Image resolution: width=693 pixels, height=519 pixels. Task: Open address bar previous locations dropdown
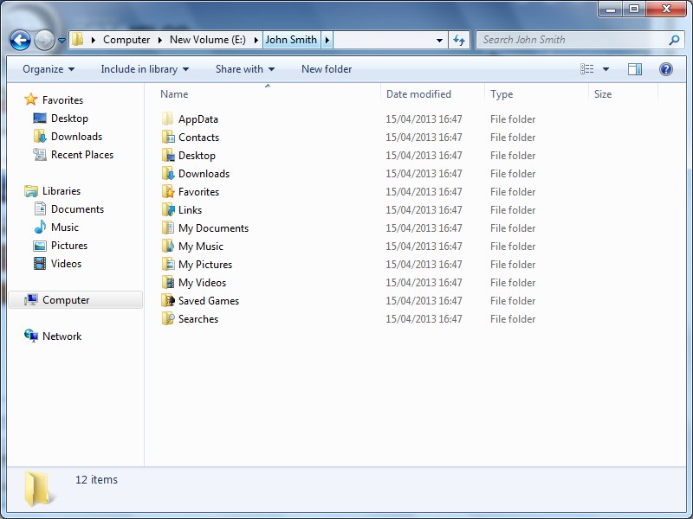(x=439, y=40)
